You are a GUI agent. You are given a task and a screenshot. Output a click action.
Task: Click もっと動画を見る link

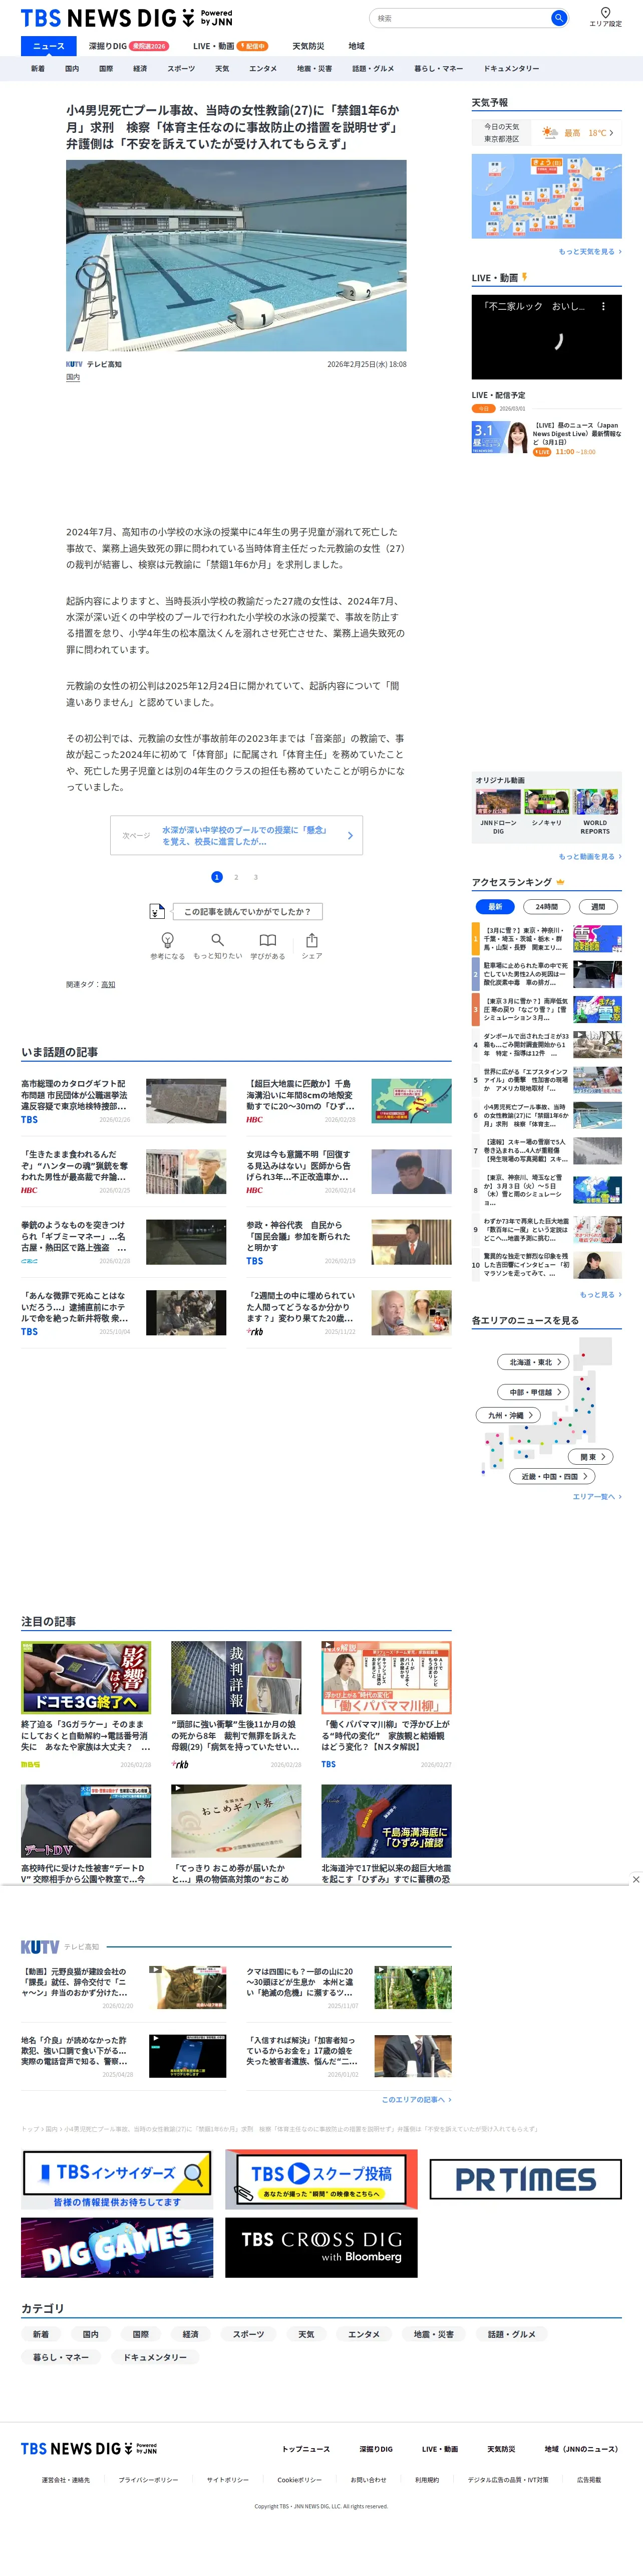[x=589, y=857]
